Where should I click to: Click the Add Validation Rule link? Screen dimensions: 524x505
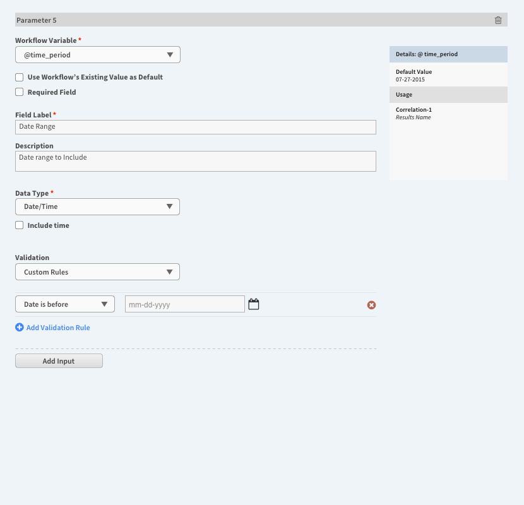(58, 328)
